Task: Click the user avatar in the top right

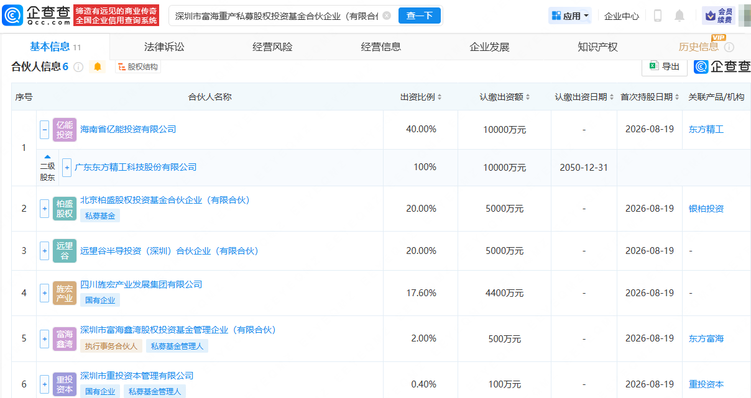Action: click(744, 15)
